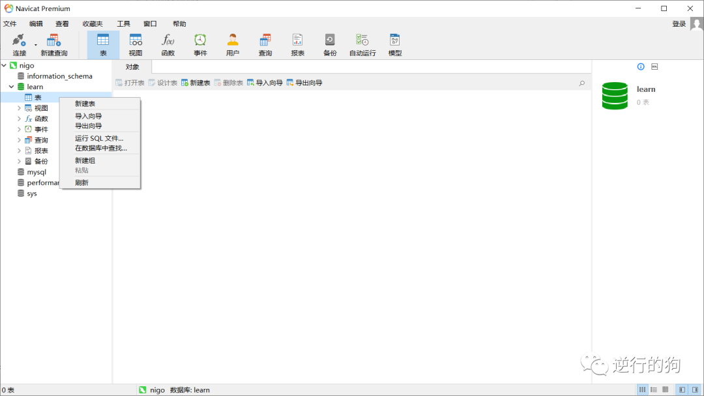
Task: Switch to the 对象 tab
Action: (x=132, y=67)
